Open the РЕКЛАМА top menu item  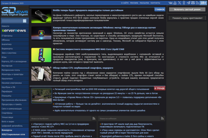tap(134, 3)
